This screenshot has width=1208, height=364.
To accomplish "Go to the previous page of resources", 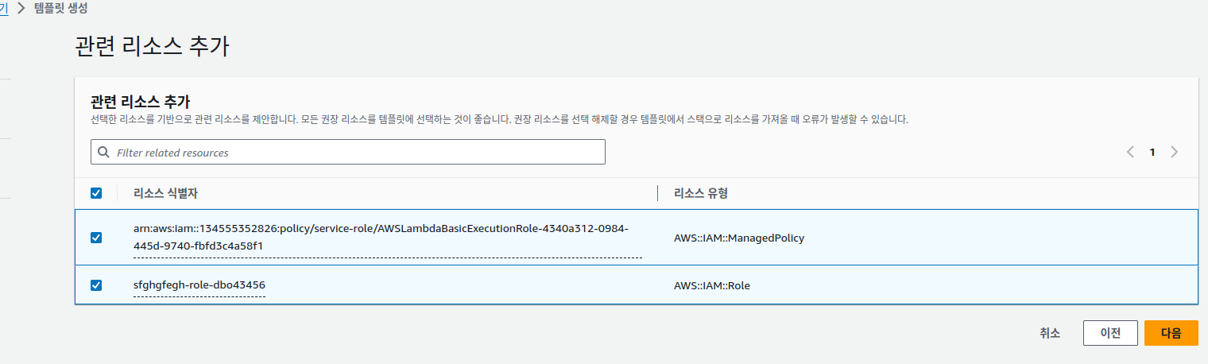I will (x=1130, y=153).
